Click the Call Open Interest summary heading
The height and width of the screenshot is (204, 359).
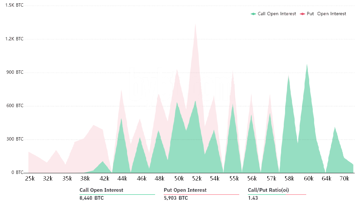[x=101, y=190]
